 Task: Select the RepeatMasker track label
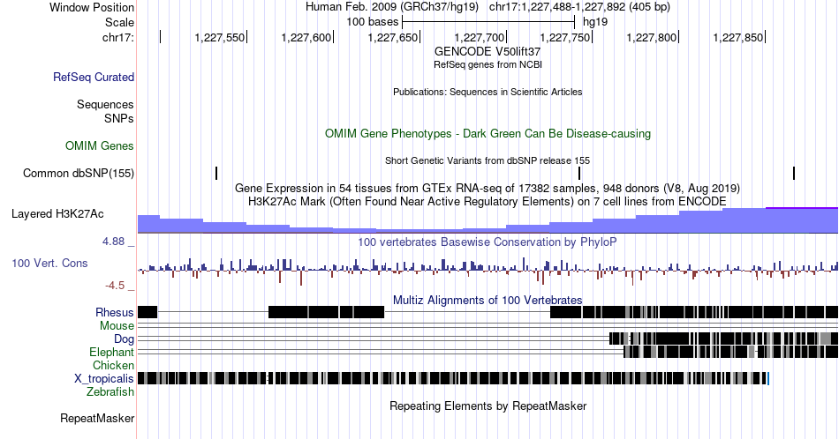pyautogui.click(x=97, y=418)
